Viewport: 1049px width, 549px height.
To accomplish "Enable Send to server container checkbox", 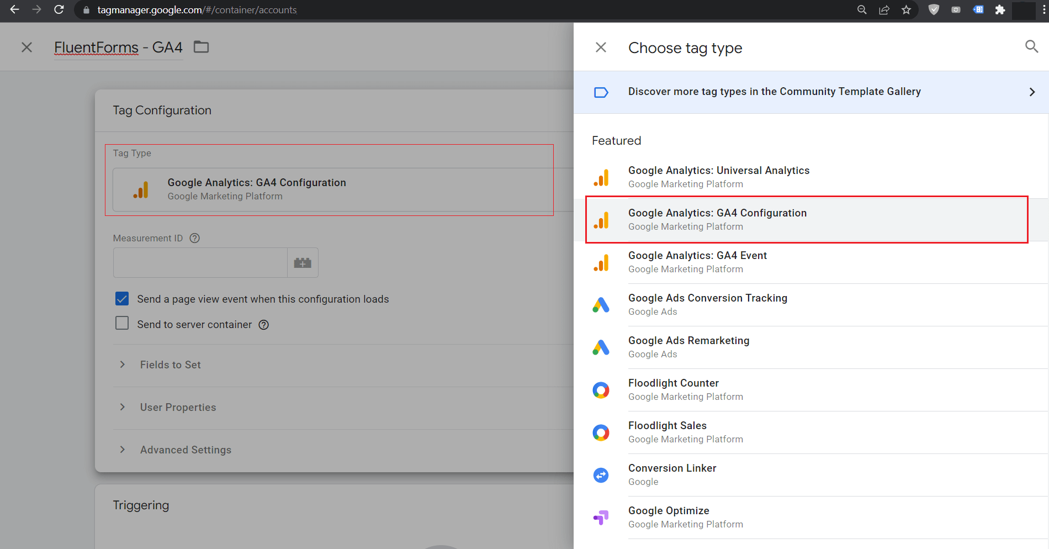I will (x=122, y=323).
